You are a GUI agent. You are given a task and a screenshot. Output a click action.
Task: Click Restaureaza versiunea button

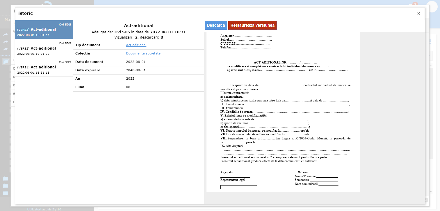coord(252,25)
